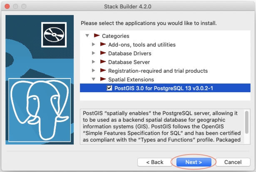The width and height of the screenshot is (256, 172).
Task: Expand Add-ons, tools and utilities
Action: pyautogui.click(x=93, y=44)
